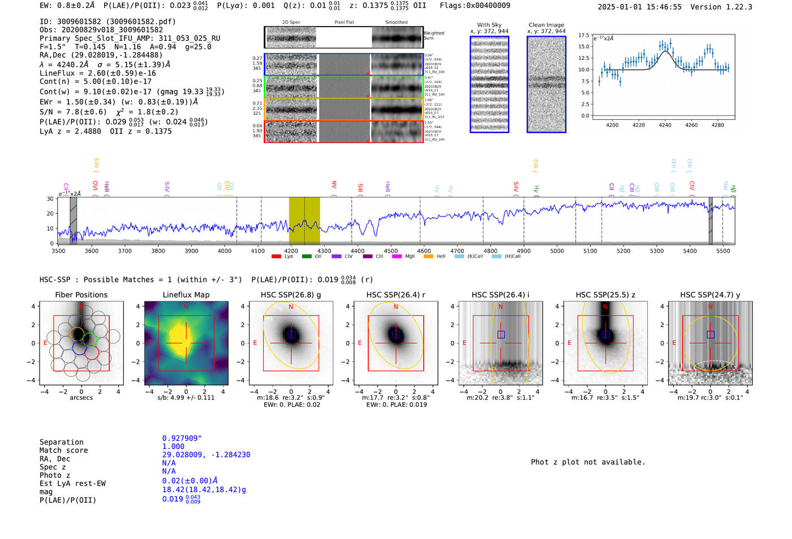Click the hatched gray band near 3550

coord(73,221)
